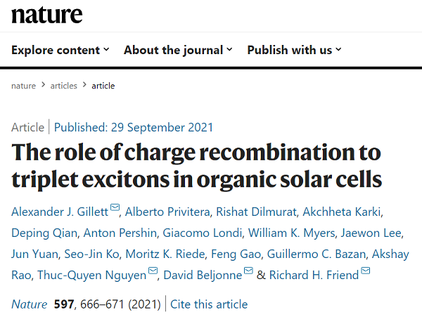Click the Published 29 September 2021 date
Viewport: 422px width, 317px height.
click(x=134, y=127)
